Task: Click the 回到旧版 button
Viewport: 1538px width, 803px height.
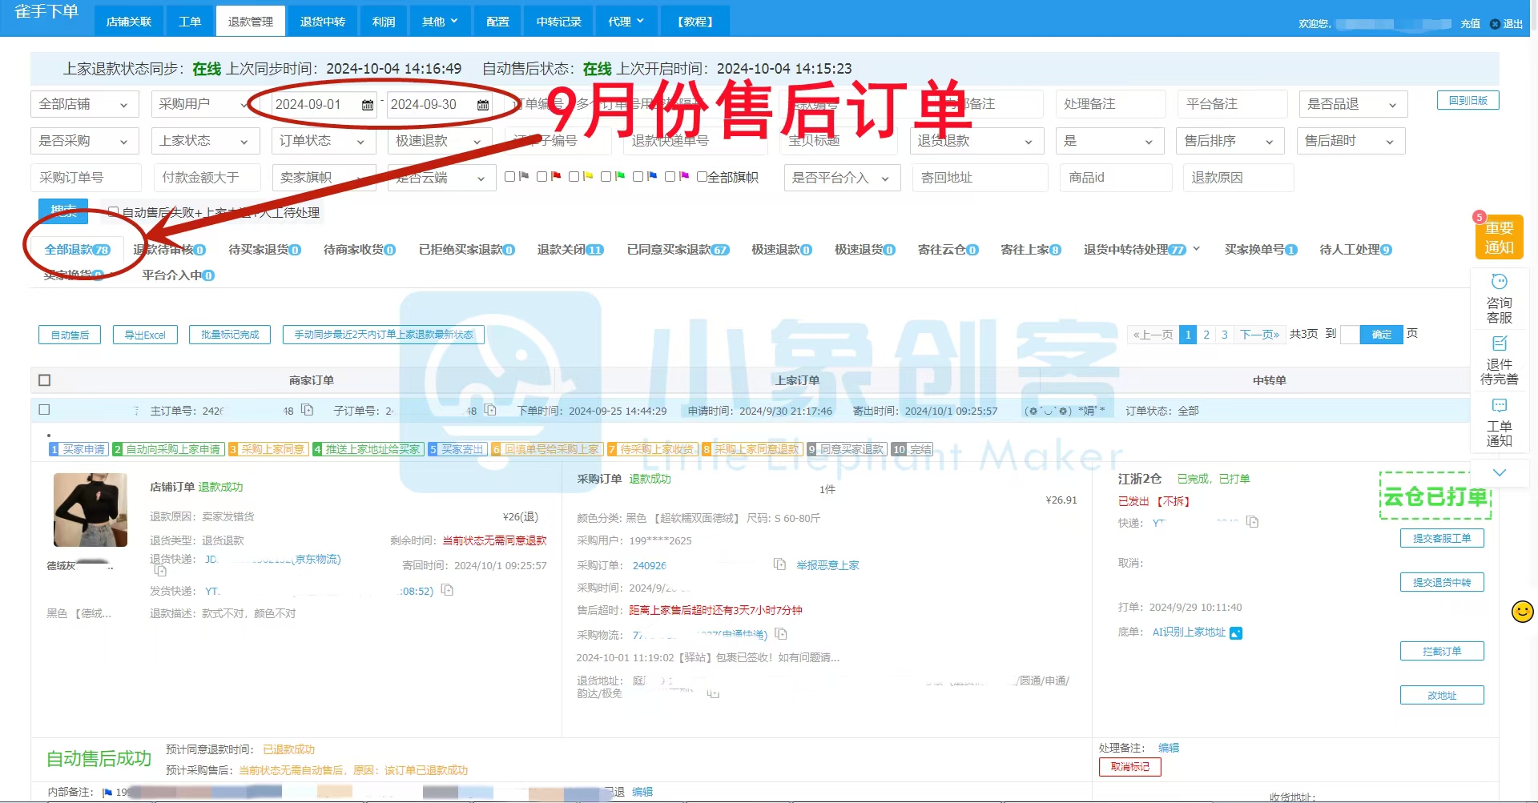Action: click(1468, 101)
